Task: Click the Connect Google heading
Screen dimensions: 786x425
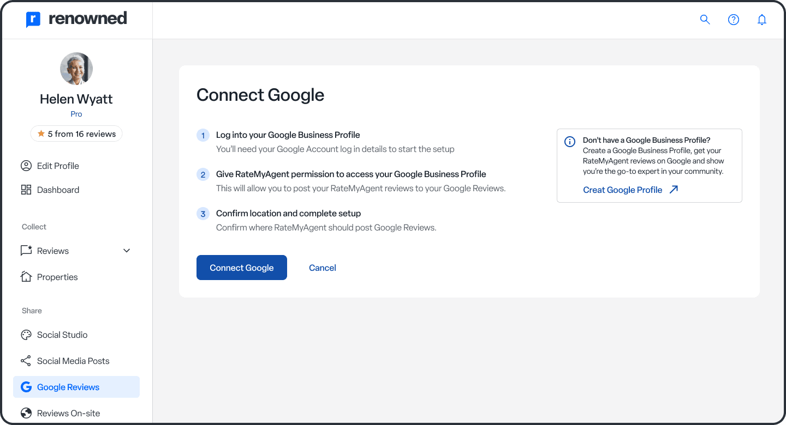Action: 260,95
